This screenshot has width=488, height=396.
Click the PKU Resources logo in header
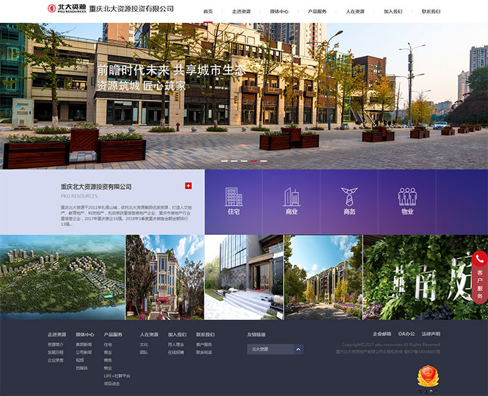[67, 8]
